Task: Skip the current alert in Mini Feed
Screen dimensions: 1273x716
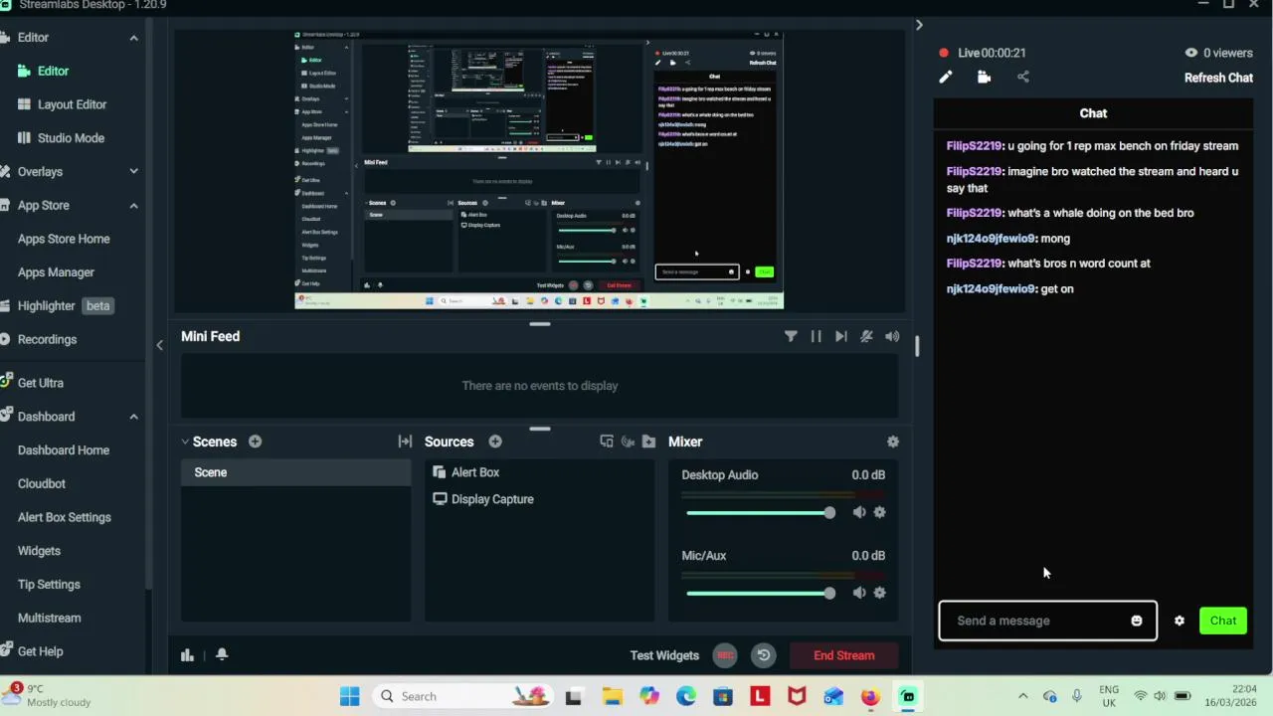Action: tap(841, 336)
